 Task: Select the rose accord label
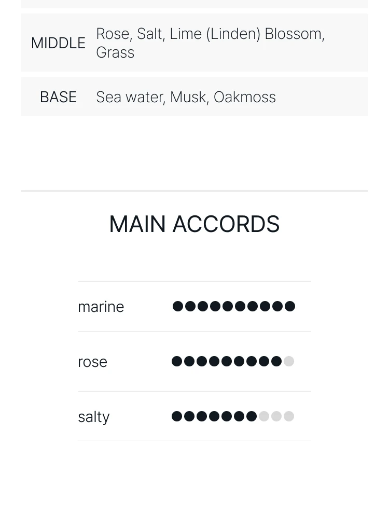93,361
